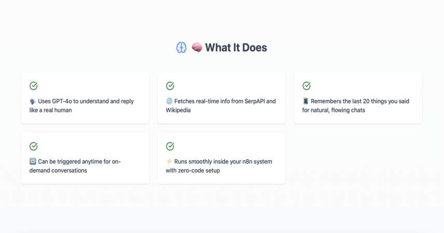Click the checkmark on triggered anytime card

point(34,146)
